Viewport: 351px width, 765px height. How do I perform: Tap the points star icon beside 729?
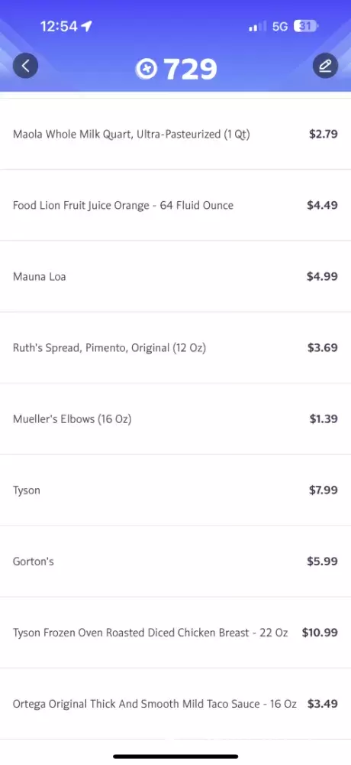pos(147,69)
